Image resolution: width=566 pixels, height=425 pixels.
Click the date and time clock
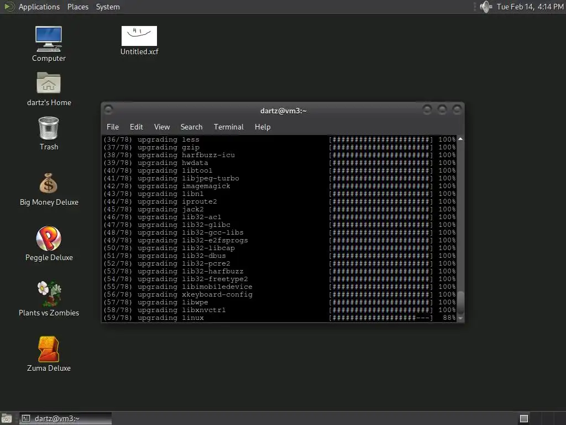(530, 7)
